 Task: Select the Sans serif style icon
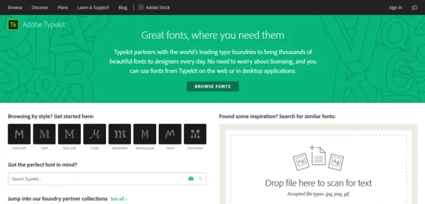pos(19,134)
